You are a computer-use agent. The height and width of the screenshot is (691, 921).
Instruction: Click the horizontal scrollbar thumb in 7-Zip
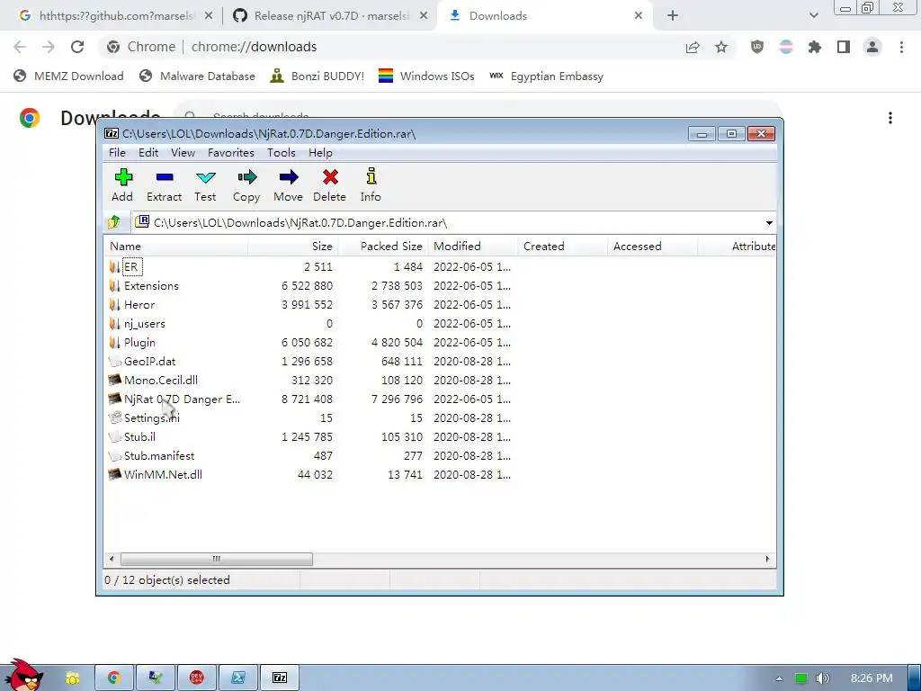point(216,559)
